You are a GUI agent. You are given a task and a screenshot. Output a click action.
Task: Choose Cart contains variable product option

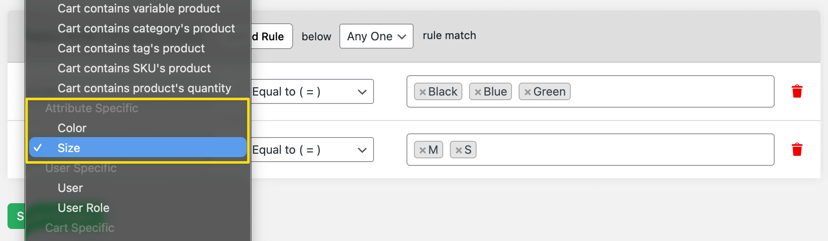point(139,8)
